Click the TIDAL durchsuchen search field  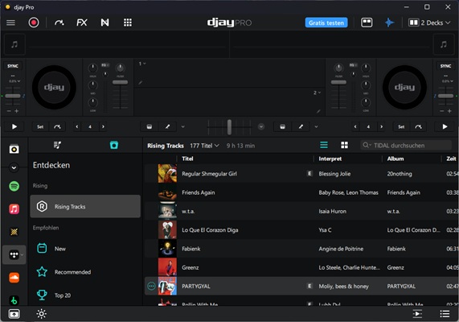coord(406,145)
